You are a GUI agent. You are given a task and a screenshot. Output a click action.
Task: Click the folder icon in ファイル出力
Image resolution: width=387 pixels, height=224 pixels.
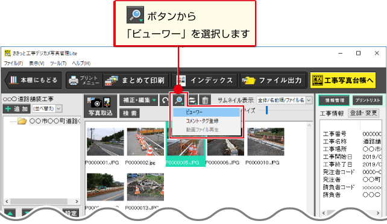coord(248,81)
